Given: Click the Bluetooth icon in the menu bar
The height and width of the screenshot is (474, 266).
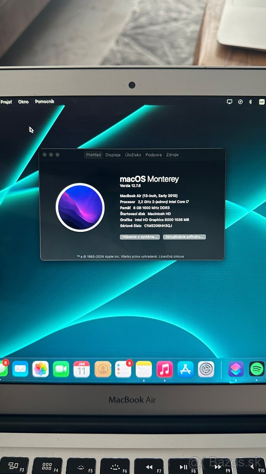Looking at the screenshot, I should [250, 102].
